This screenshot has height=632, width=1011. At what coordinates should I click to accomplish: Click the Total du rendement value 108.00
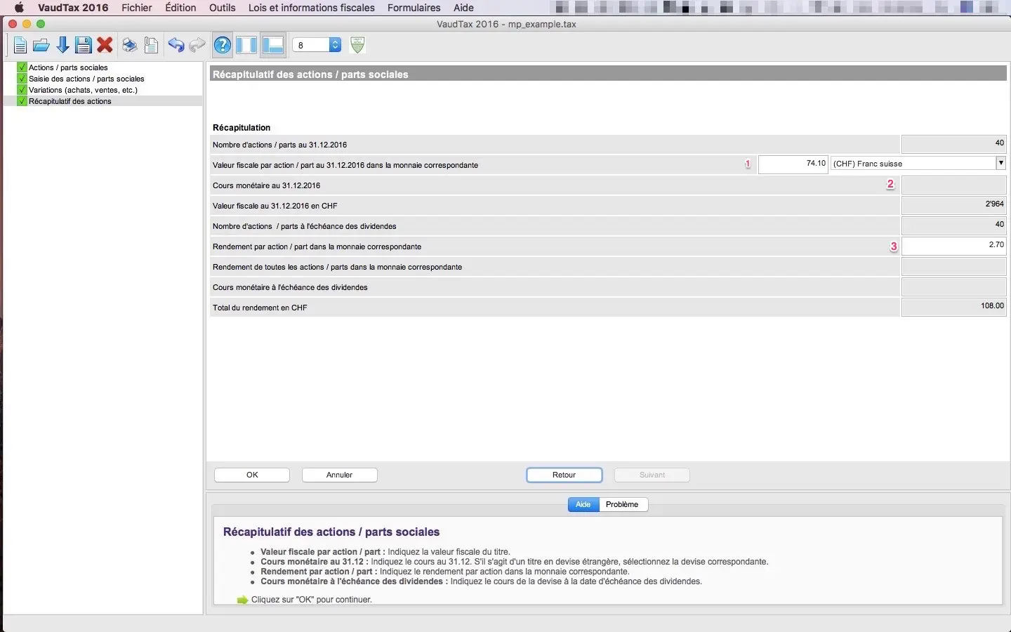[953, 307]
